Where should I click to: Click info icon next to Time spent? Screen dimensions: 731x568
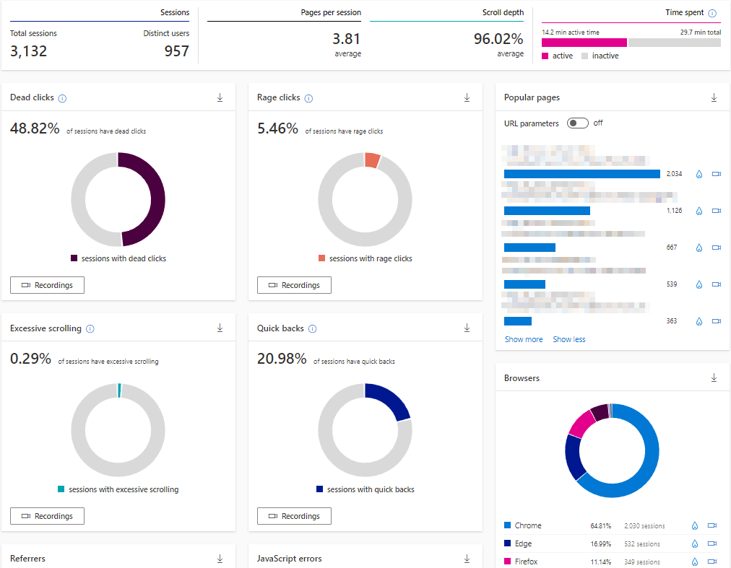[x=712, y=13]
